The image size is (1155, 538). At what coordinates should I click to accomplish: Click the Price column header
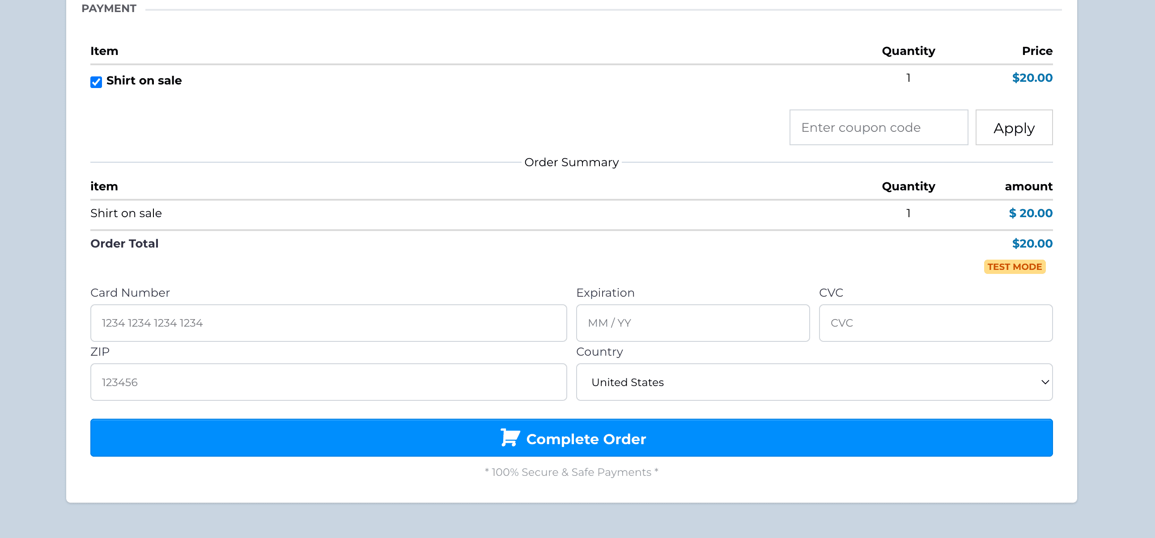(1037, 51)
